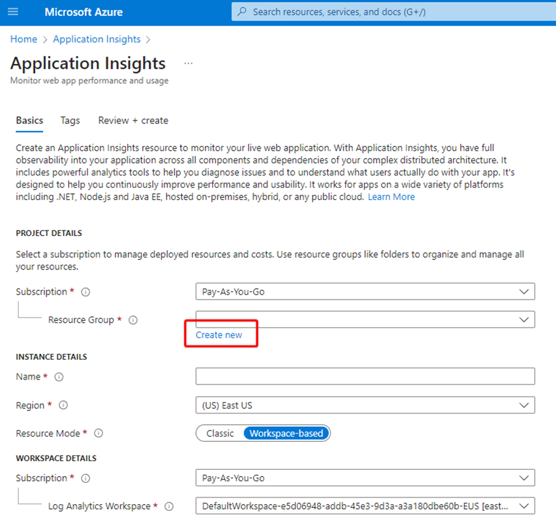Viewport: 556px width, 528px height.
Task: Show info icon next to Resource Mode
Action: pyautogui.click(x=99, y=433)
